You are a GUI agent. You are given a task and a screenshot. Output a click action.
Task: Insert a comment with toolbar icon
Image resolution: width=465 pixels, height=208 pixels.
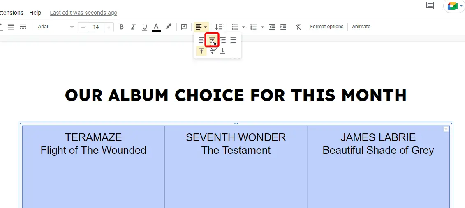point(184,27)
